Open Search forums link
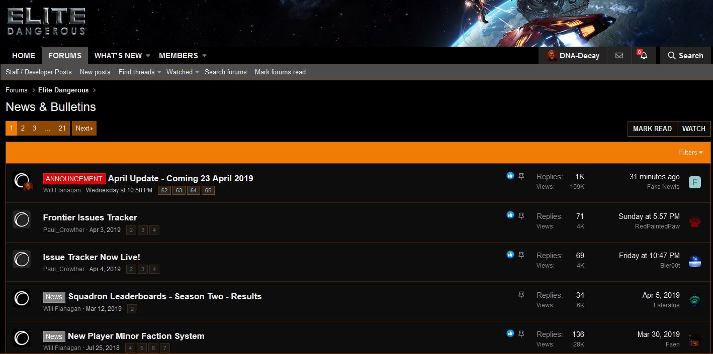This screenshot has width=713, height=354. [x=226, y=72]
